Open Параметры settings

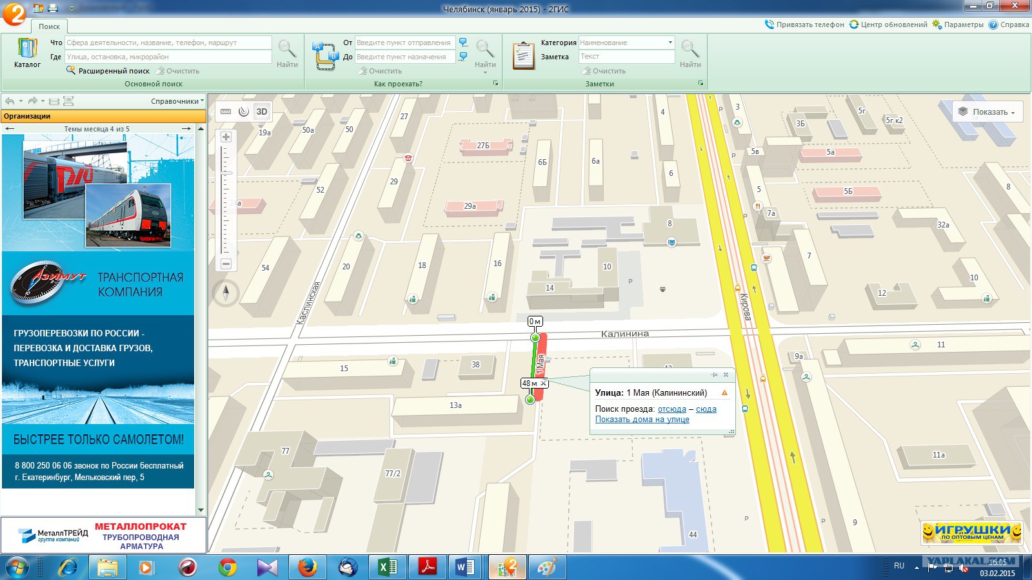[958, 24]
